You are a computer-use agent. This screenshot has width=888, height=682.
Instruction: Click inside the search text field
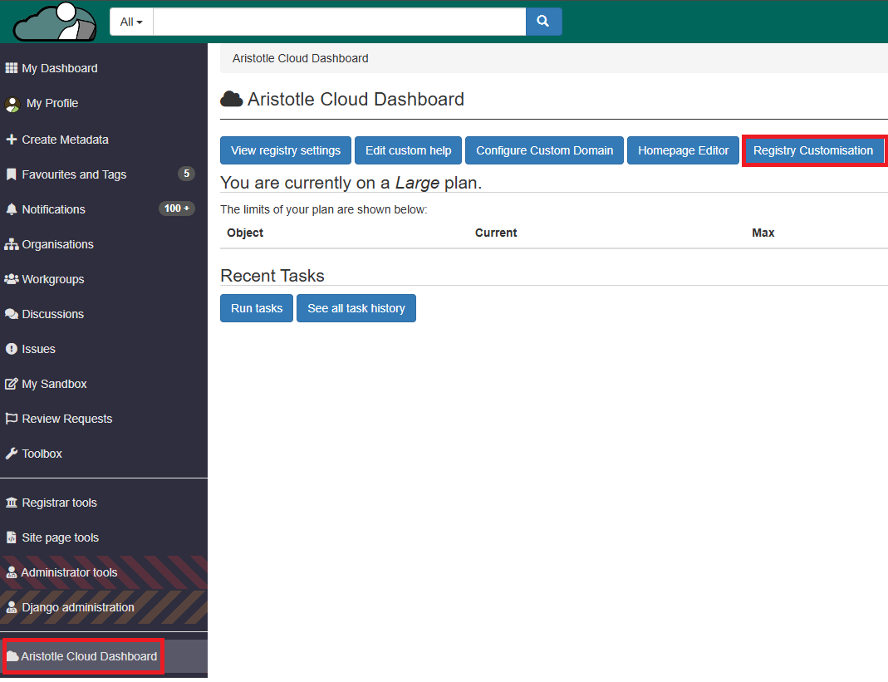coord(339,22)
